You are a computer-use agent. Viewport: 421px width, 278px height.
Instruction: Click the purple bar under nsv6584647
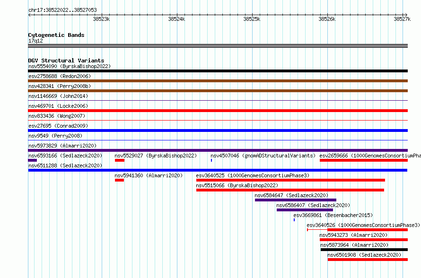click(x=296, y=200)
